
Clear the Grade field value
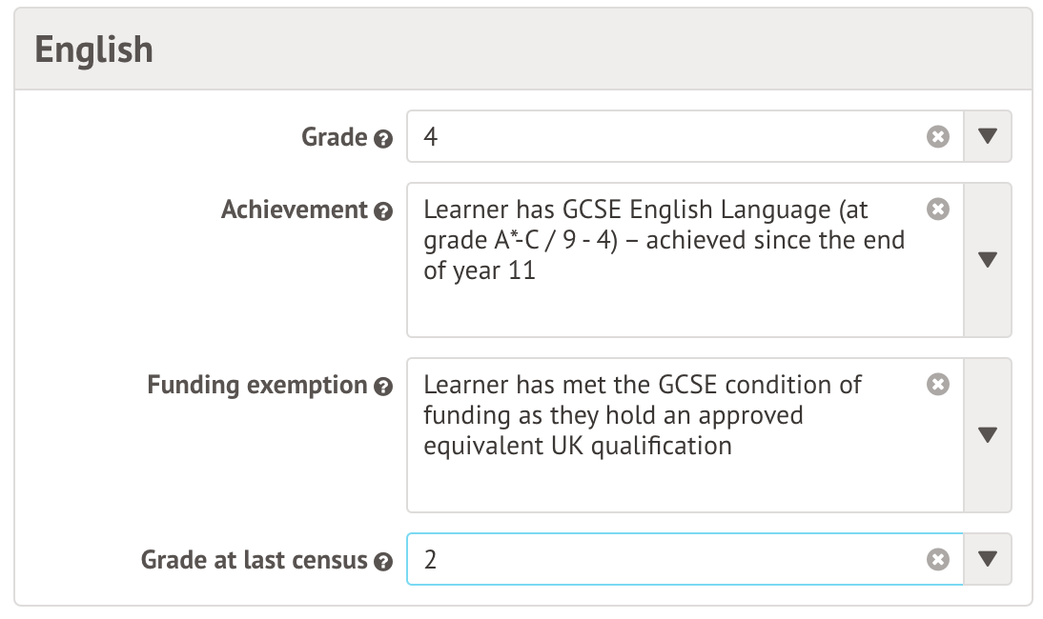pos(938,137)
